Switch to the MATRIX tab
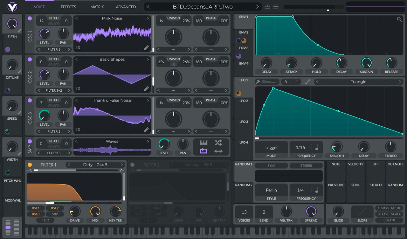 point(97,7)
